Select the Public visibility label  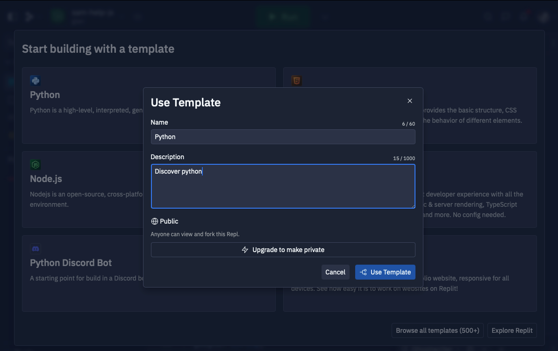pyautogui.click(x=169, y=221)
